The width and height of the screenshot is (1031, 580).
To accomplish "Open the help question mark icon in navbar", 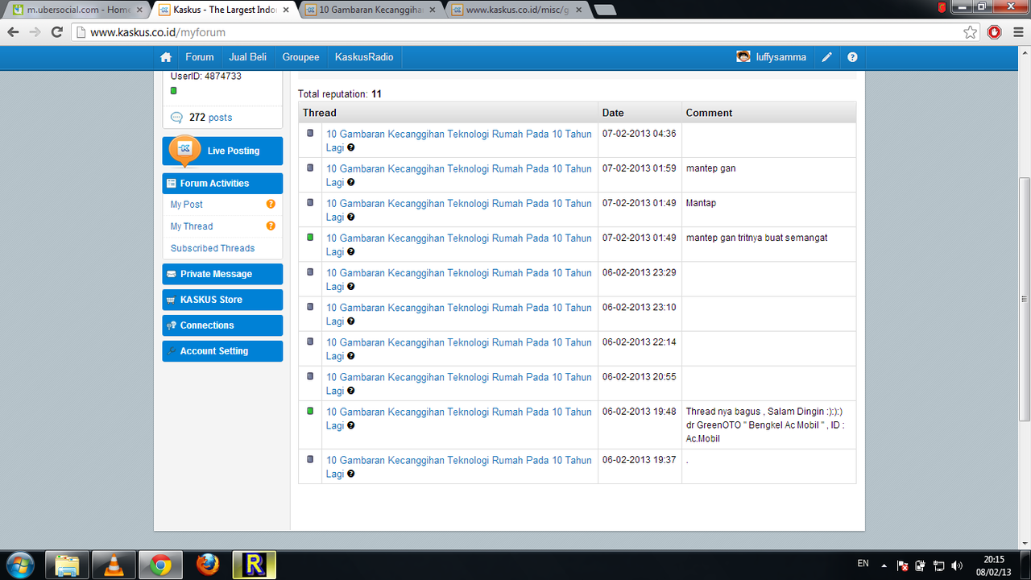I will tap(852, 57).
